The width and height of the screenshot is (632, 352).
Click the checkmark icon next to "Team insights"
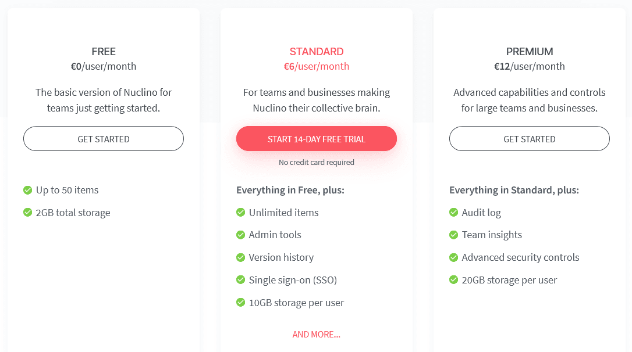[x=453, y=235]
